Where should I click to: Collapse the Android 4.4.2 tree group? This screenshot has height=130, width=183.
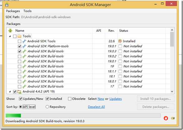tap(10, 92)
